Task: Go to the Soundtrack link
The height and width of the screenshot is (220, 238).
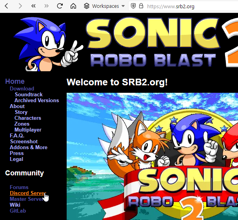Action: 29,95
